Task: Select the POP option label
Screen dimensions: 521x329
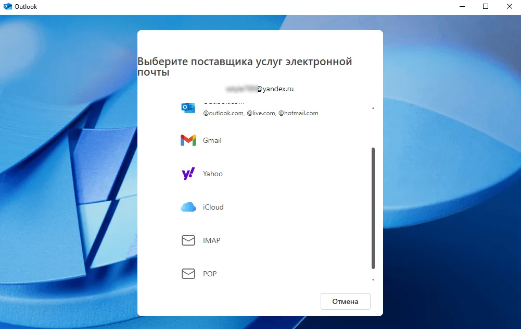Action: point(210,274)
